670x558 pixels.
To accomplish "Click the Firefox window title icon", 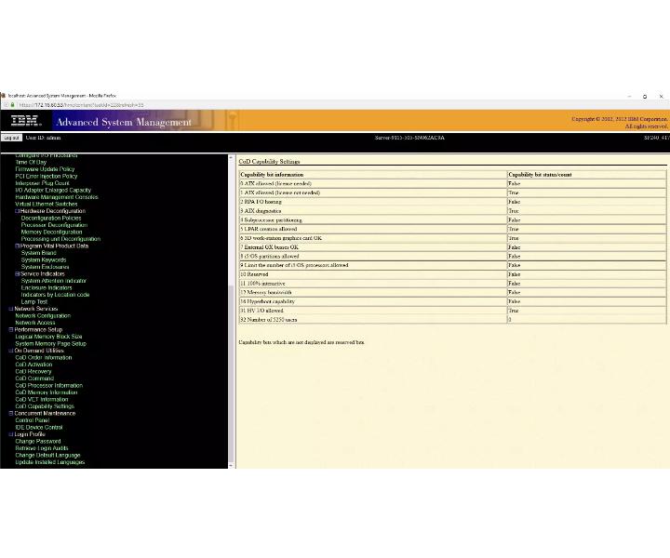I will pos(4,96).
